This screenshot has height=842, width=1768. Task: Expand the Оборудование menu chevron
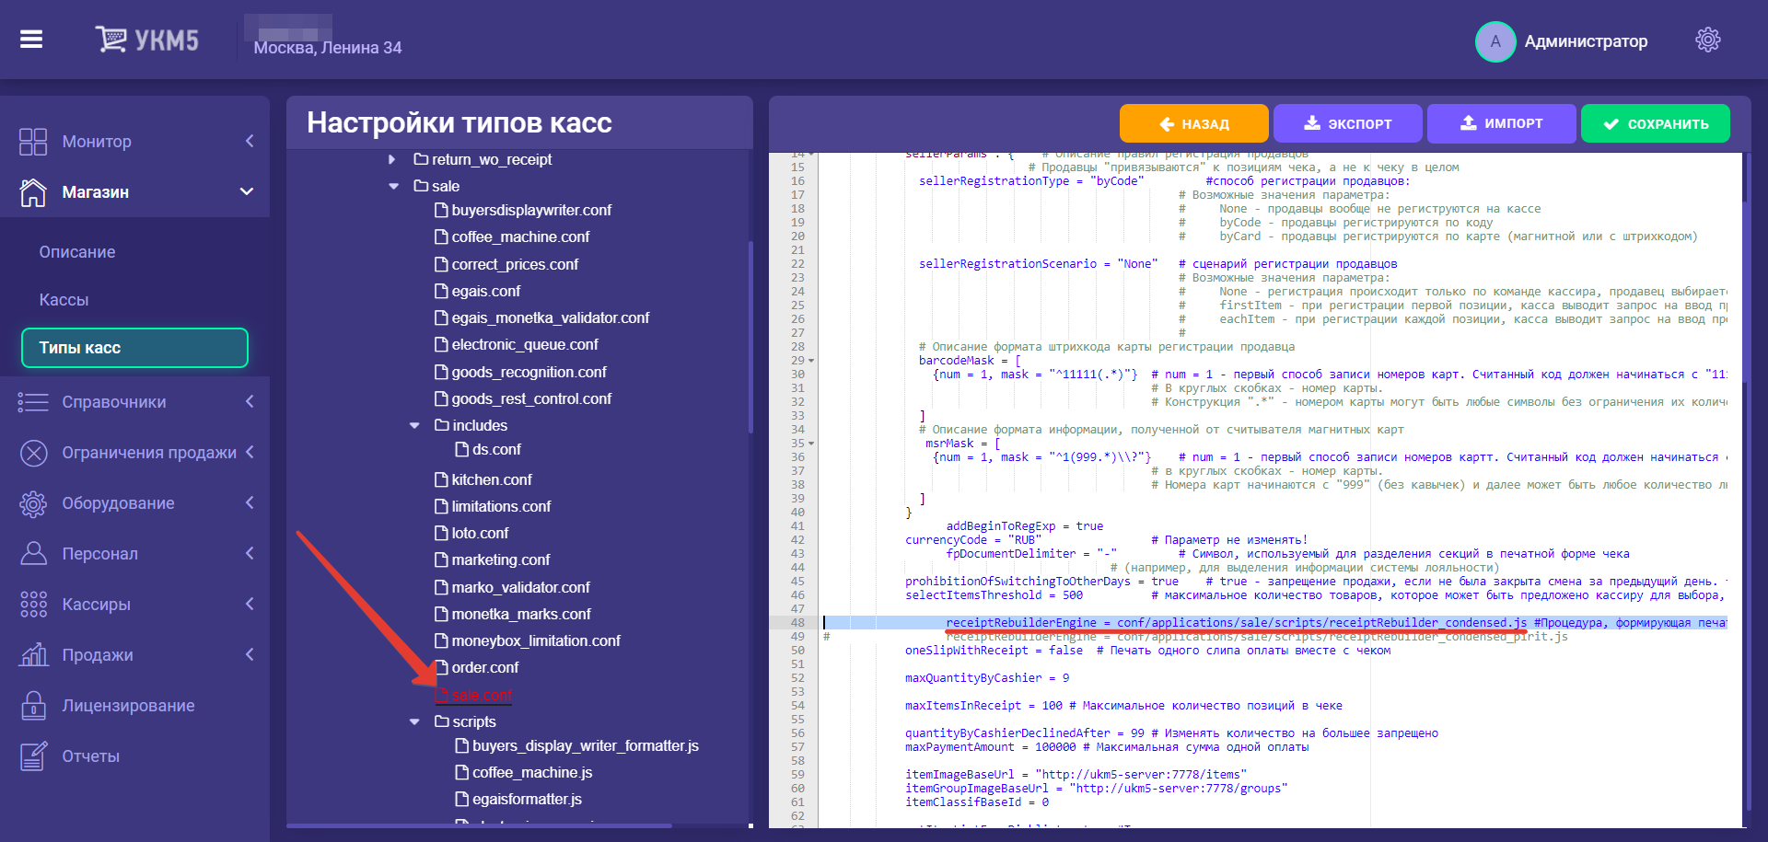pos(250,502)
